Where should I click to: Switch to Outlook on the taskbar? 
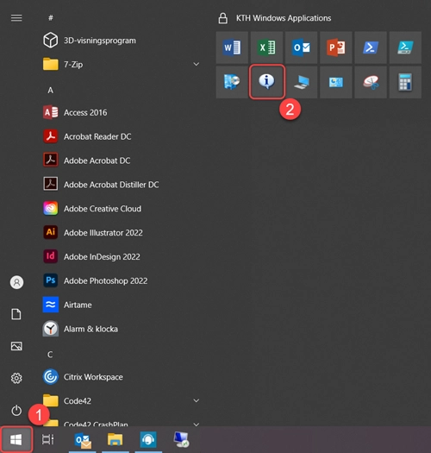[83, 440]
